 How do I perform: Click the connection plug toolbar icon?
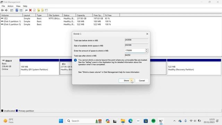coord(26,10)
